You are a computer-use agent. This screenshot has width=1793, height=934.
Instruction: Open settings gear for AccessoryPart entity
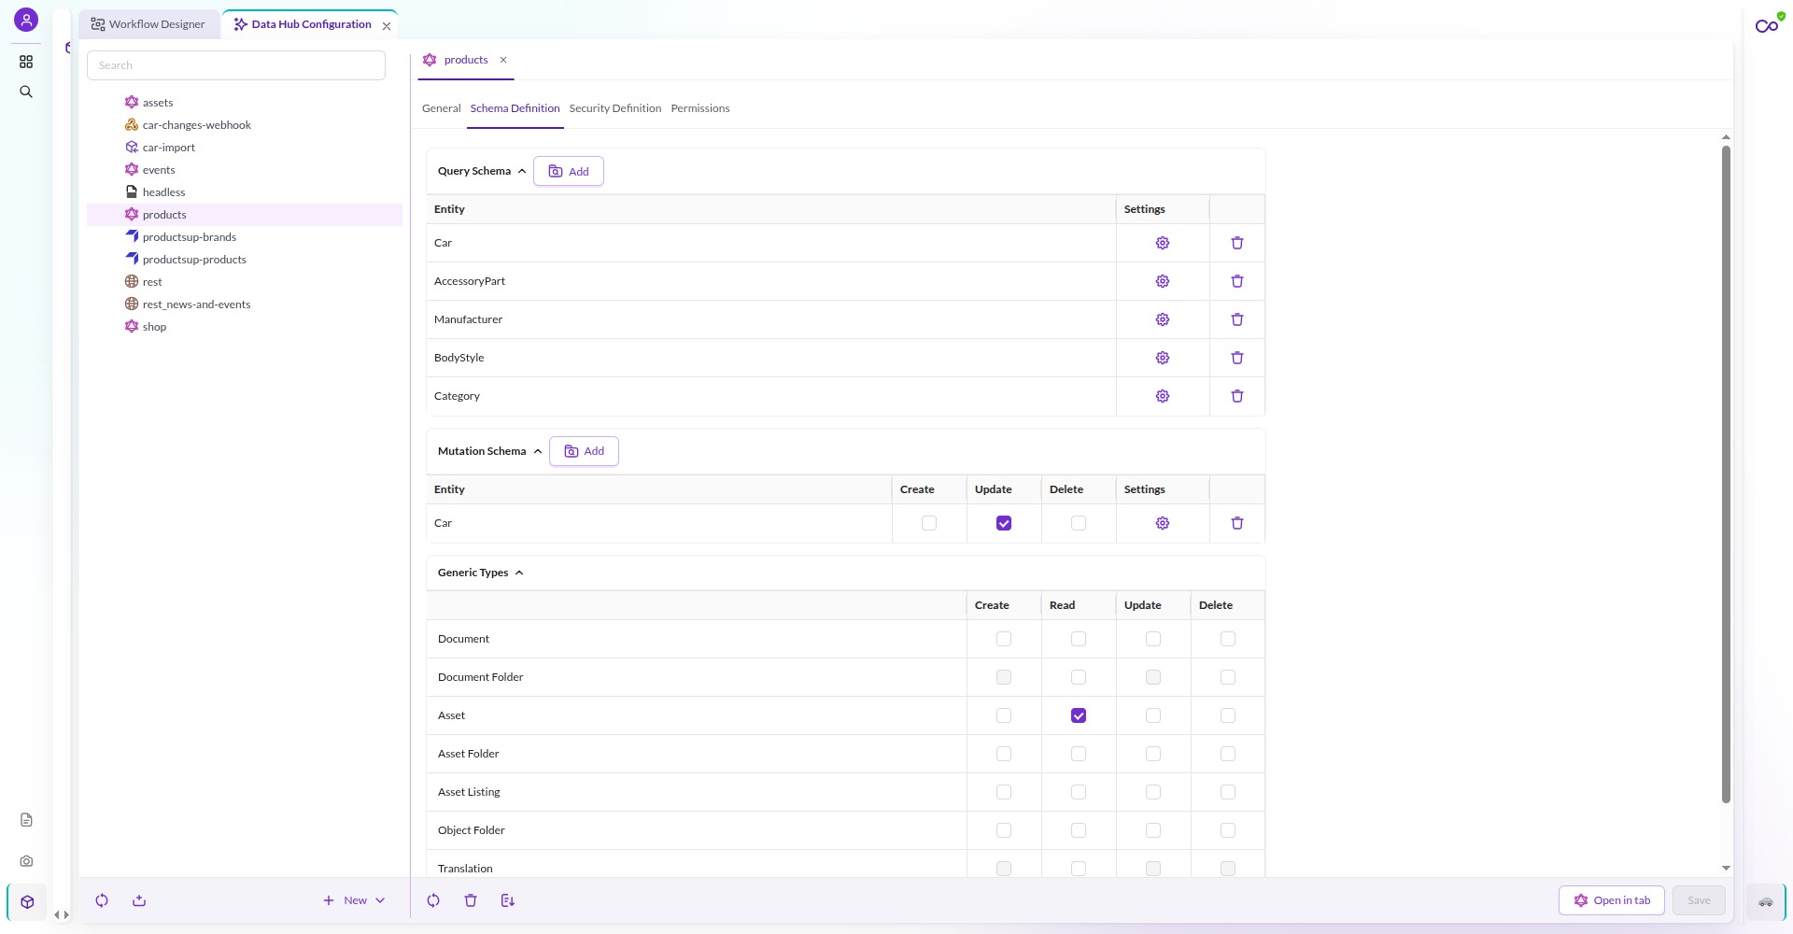point(1162,281)
